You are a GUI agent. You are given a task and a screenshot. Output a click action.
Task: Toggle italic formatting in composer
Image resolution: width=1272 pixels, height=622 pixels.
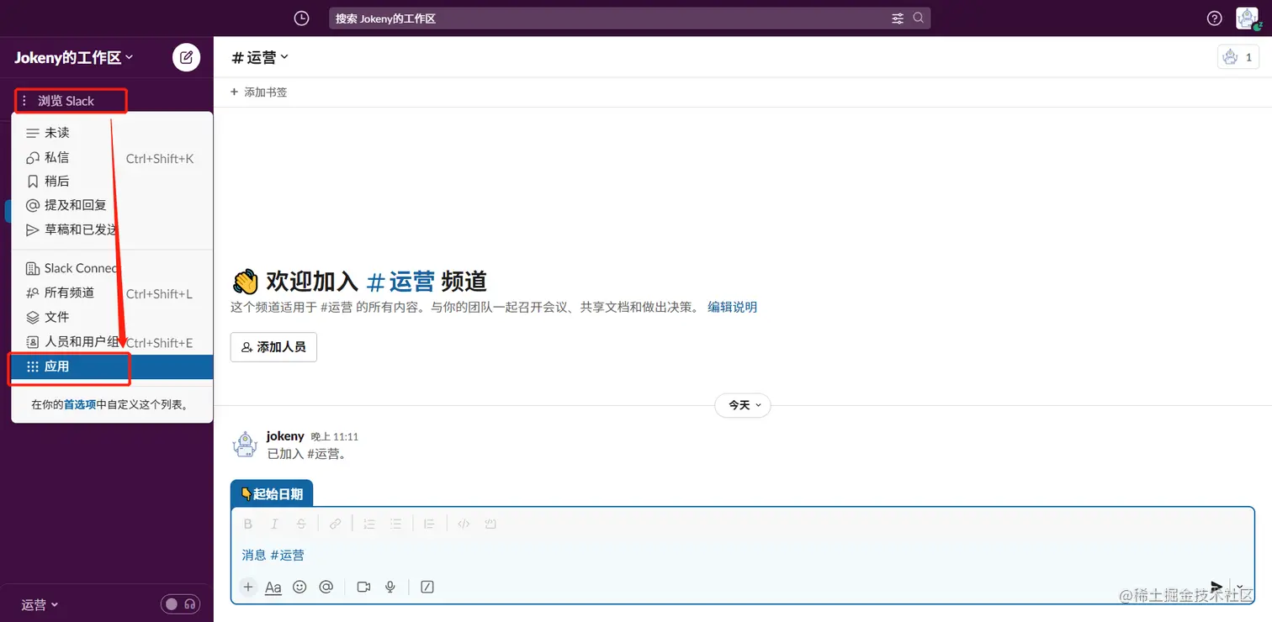[274, 524]
